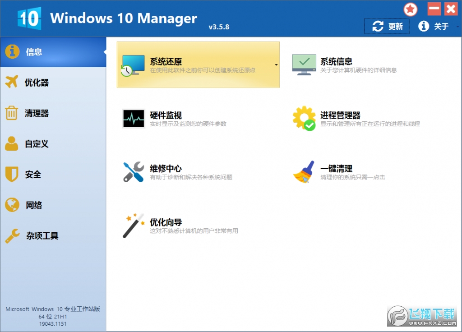The width and height of the screenshot is (462, 332).
Task: Click description 关于您计算机硬件的详细信息
Action: [359, 70]
